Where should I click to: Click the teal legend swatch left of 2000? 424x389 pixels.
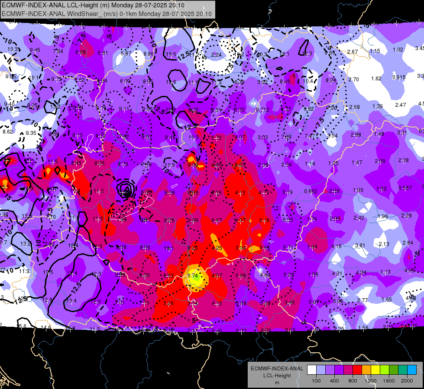[403, 370]
